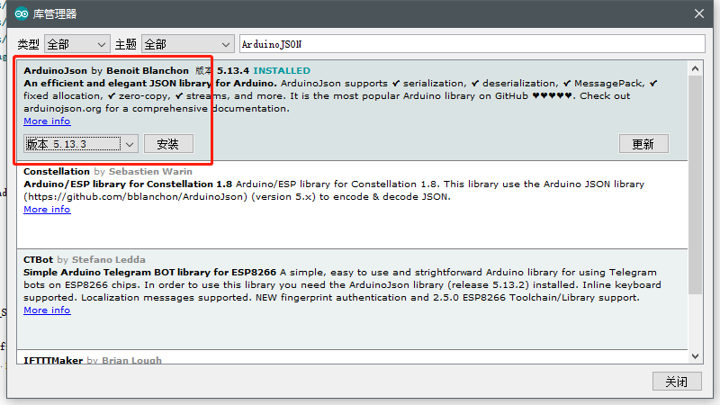This screenshot has width=720, height=405.
Task: Close the 库管理器 dialog window
Action: pos(699,13)
